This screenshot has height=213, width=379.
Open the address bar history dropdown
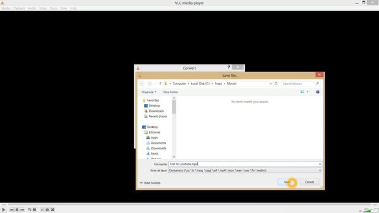click(271, 84)
